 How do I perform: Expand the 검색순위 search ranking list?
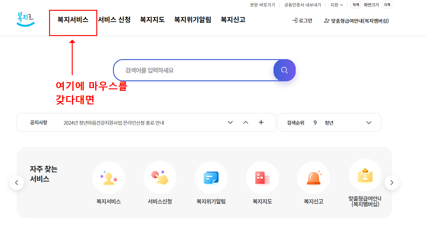(x=369, y=122)
